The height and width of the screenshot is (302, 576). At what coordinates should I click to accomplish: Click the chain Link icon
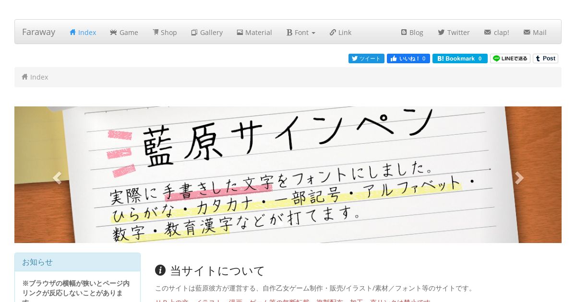coord(333,32)
